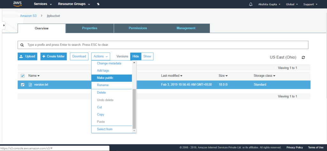Screen dimensions: 327x151
Task: Switch to the Management tab
Action: point(186,28)
